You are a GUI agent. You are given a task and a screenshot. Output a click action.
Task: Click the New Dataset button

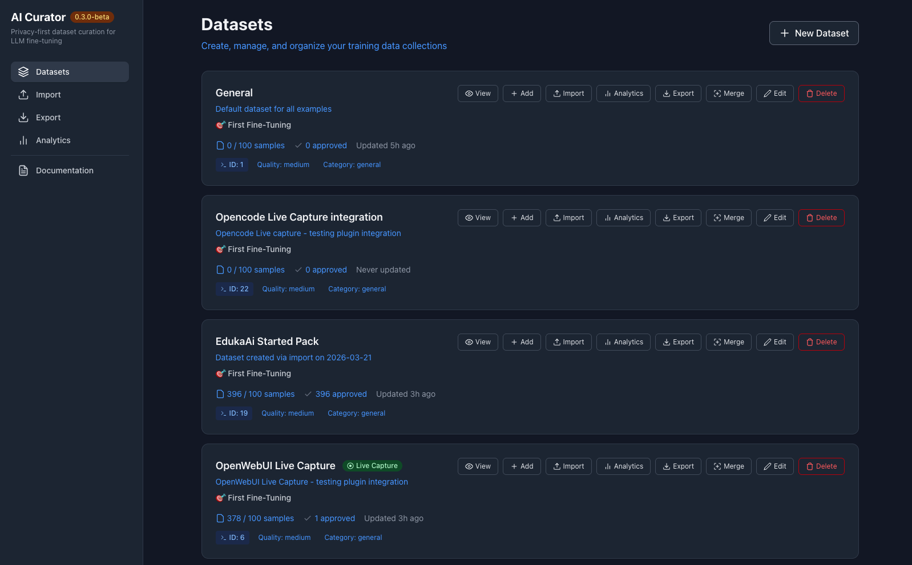[814, 33]
